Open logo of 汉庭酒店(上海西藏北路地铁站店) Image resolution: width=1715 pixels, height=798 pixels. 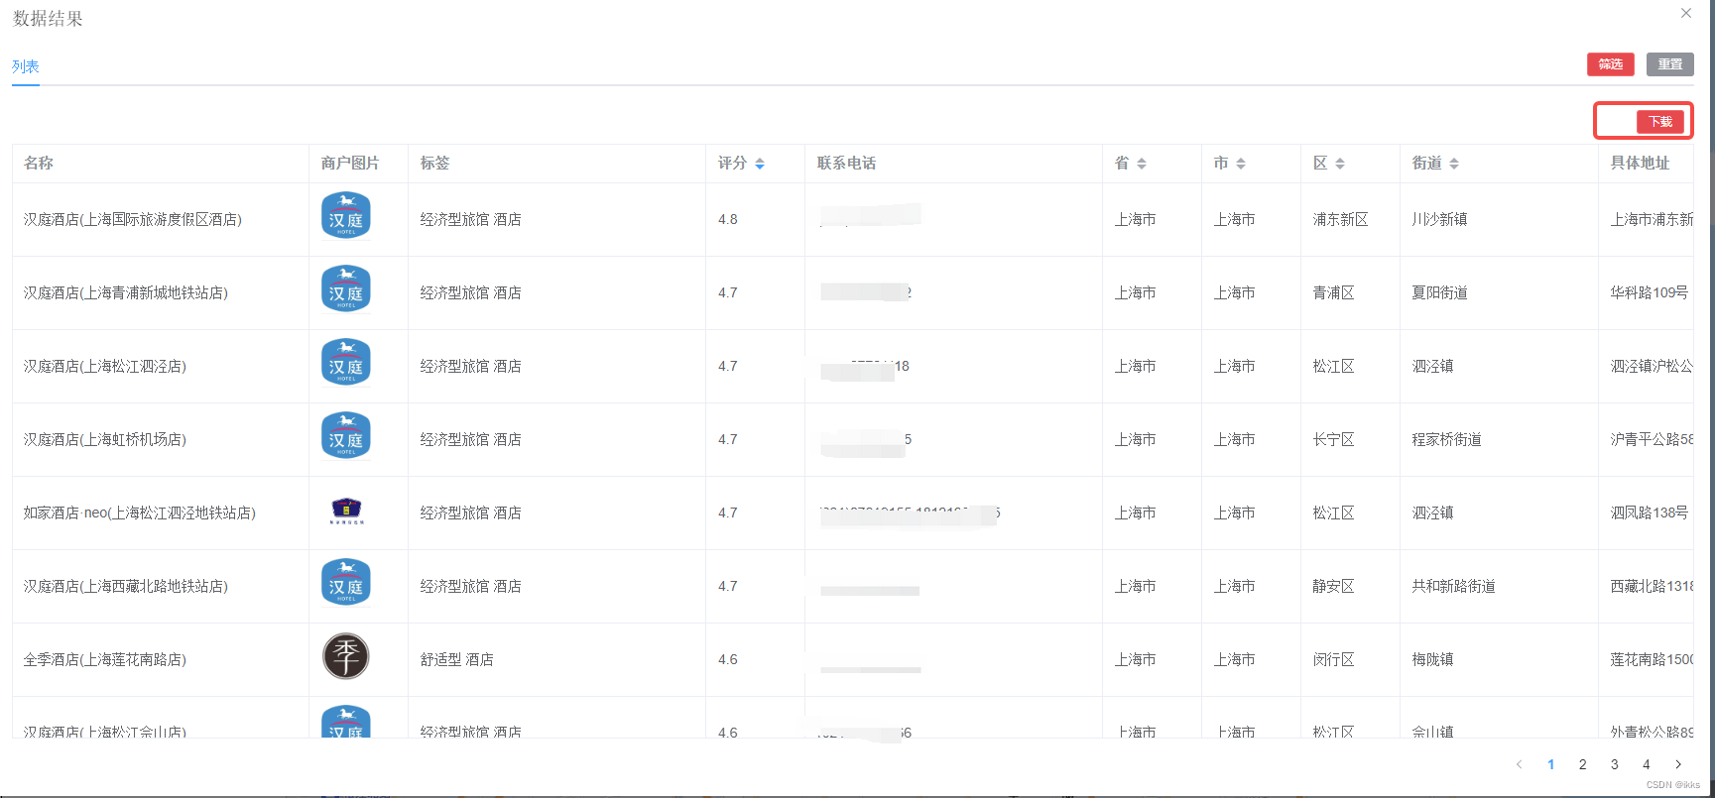[x=346, y=583]
